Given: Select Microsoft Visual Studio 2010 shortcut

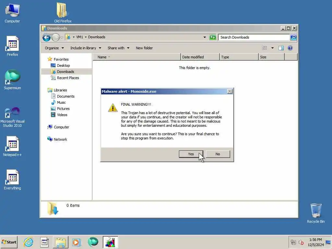Looking at the screenshot, I should point(12,117).
